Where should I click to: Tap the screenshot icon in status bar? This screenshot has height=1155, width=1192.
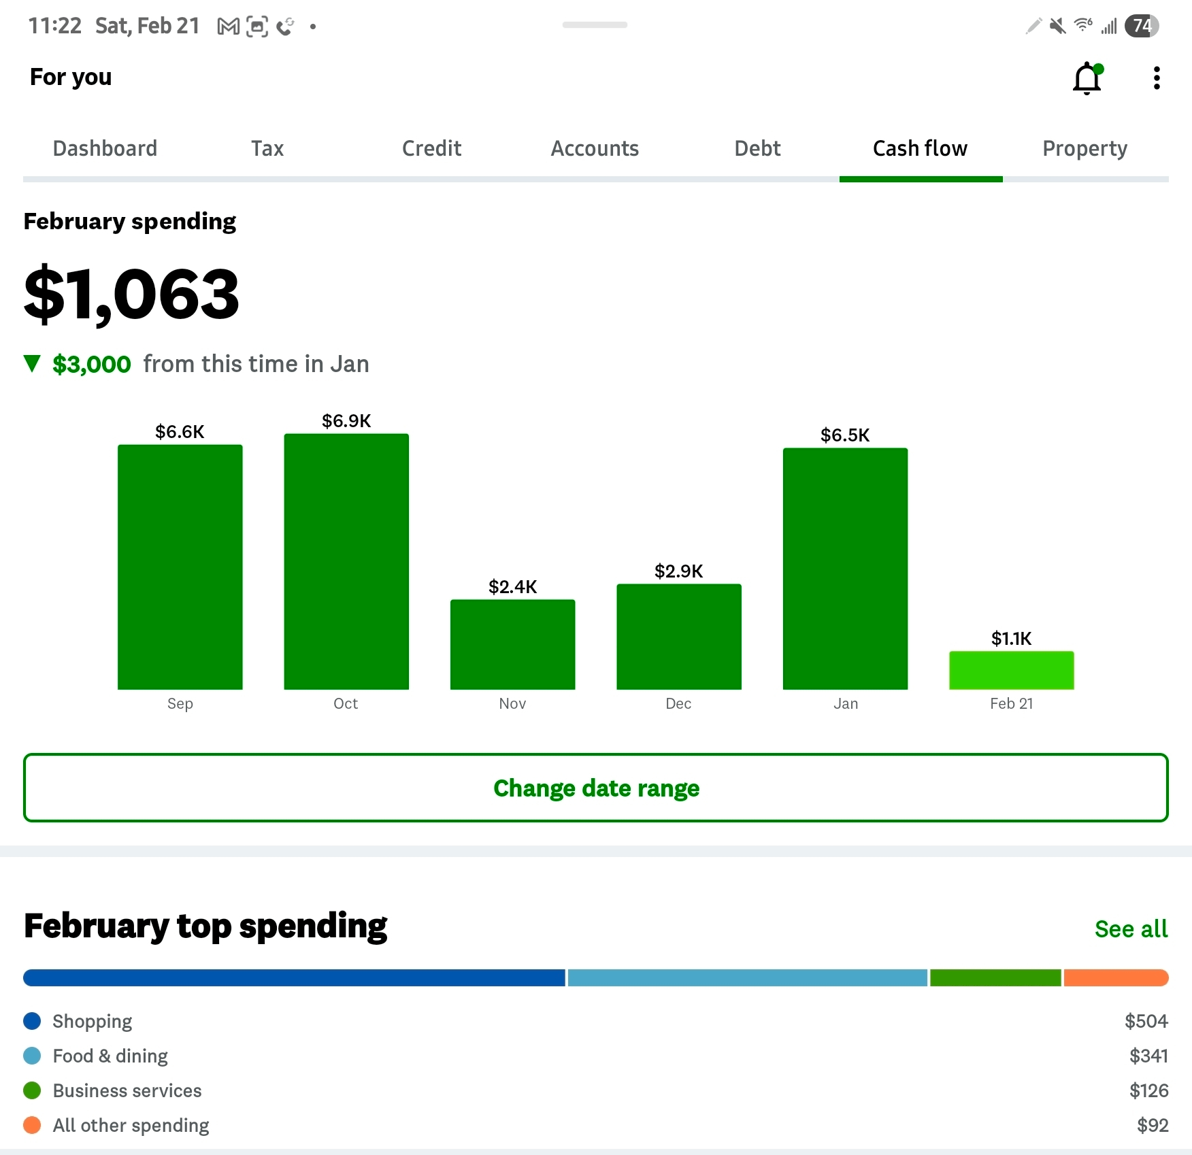pos(256,27)
